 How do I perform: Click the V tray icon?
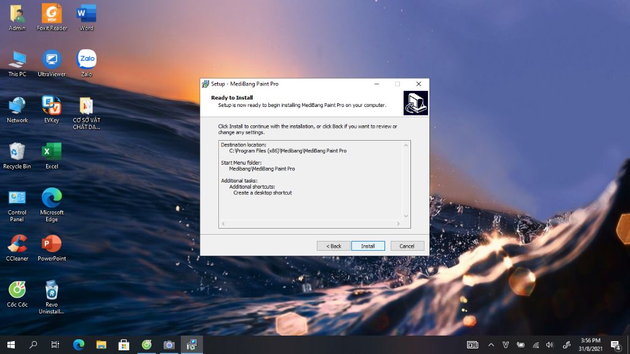(506, 345)
